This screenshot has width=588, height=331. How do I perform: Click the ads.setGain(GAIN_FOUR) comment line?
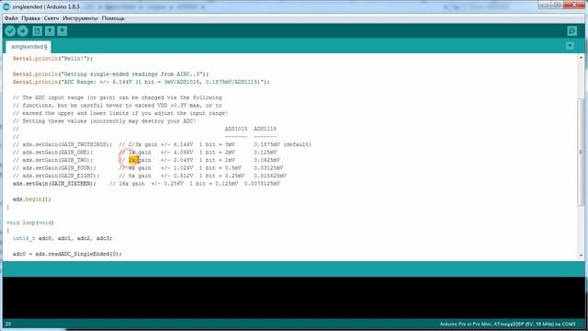tap(148, 168)
